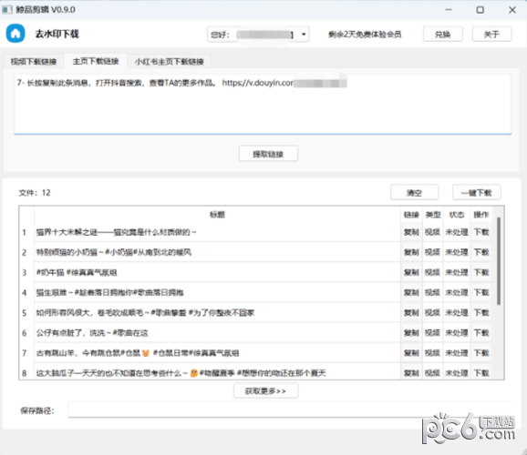Open the 小红书主页下载链接 tab
The height and width of the screenshot is (455, 527).
169,61
